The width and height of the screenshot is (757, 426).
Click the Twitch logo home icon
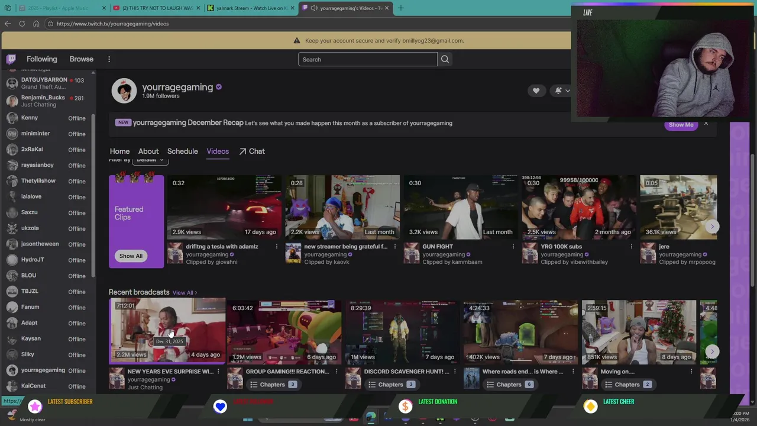coord(11,59)
